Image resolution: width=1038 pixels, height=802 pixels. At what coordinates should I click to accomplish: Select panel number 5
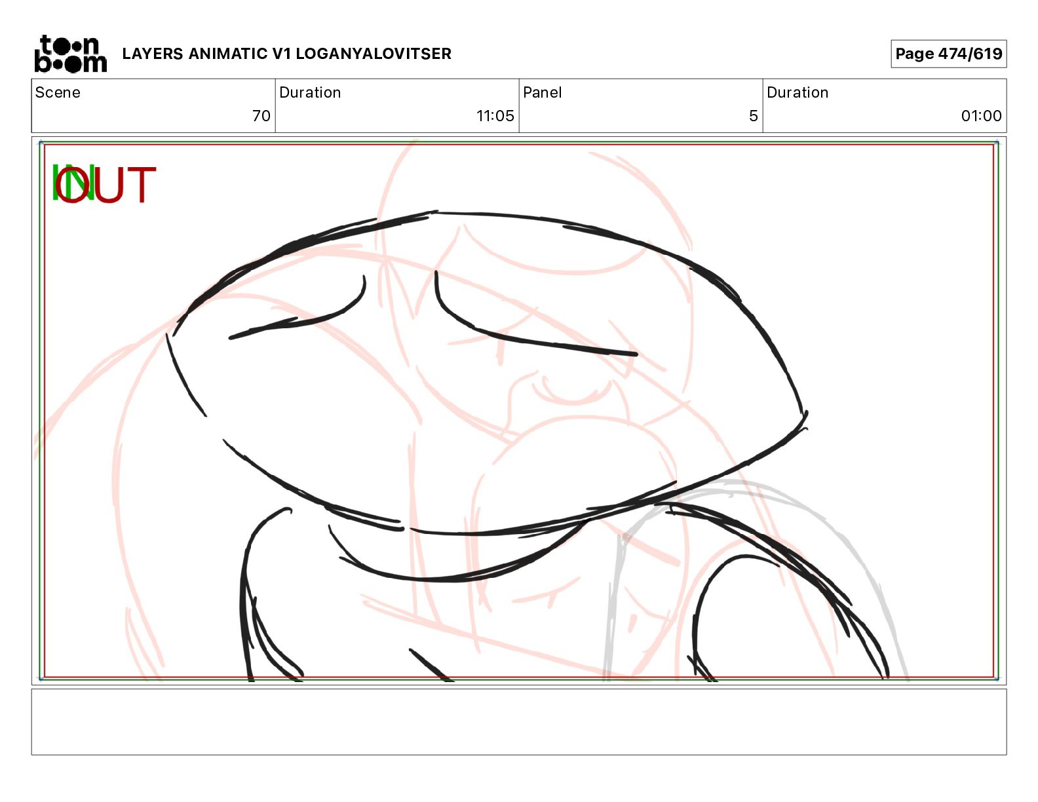click(x=754, y=116)
